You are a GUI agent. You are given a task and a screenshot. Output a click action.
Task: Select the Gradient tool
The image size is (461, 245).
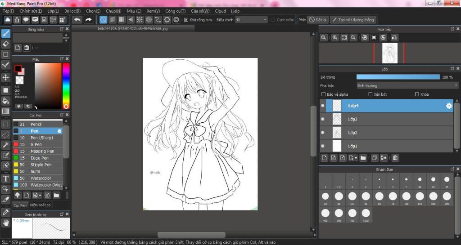[6, 111]
